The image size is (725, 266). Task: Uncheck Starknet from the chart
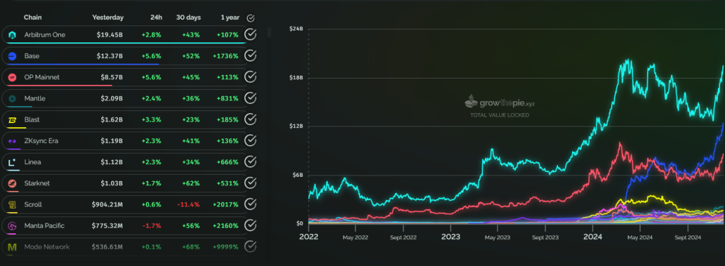[x=250, y=183]
